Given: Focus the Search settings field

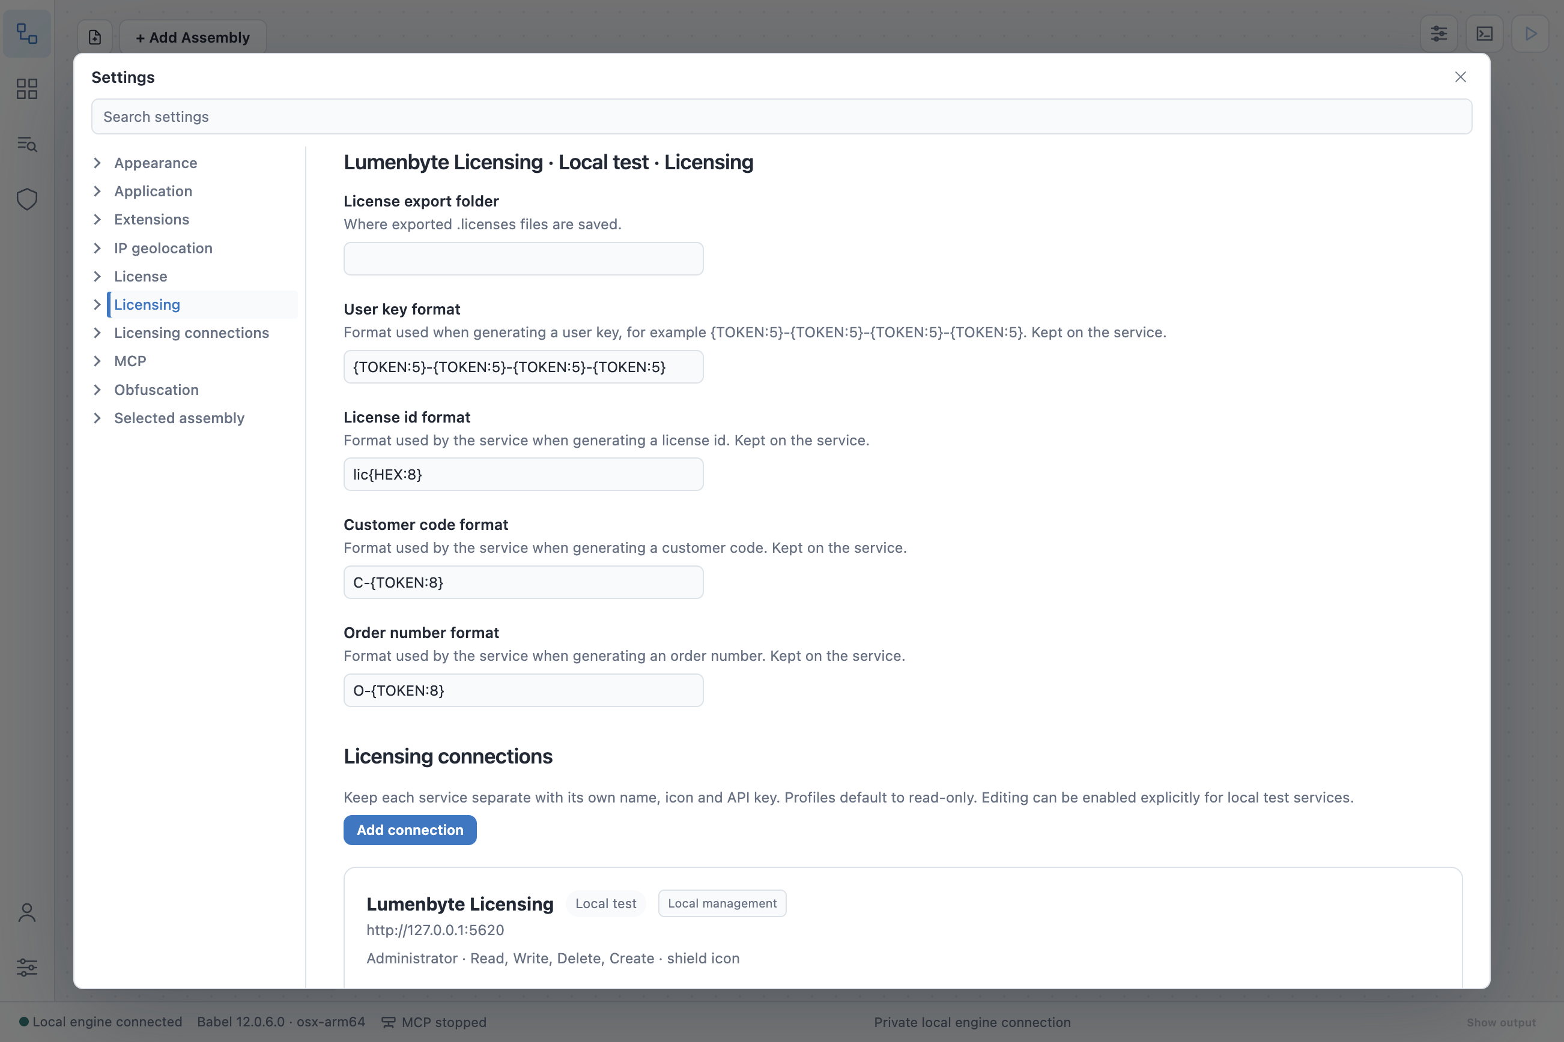Looking at the screenshot, I should [781, 117].
